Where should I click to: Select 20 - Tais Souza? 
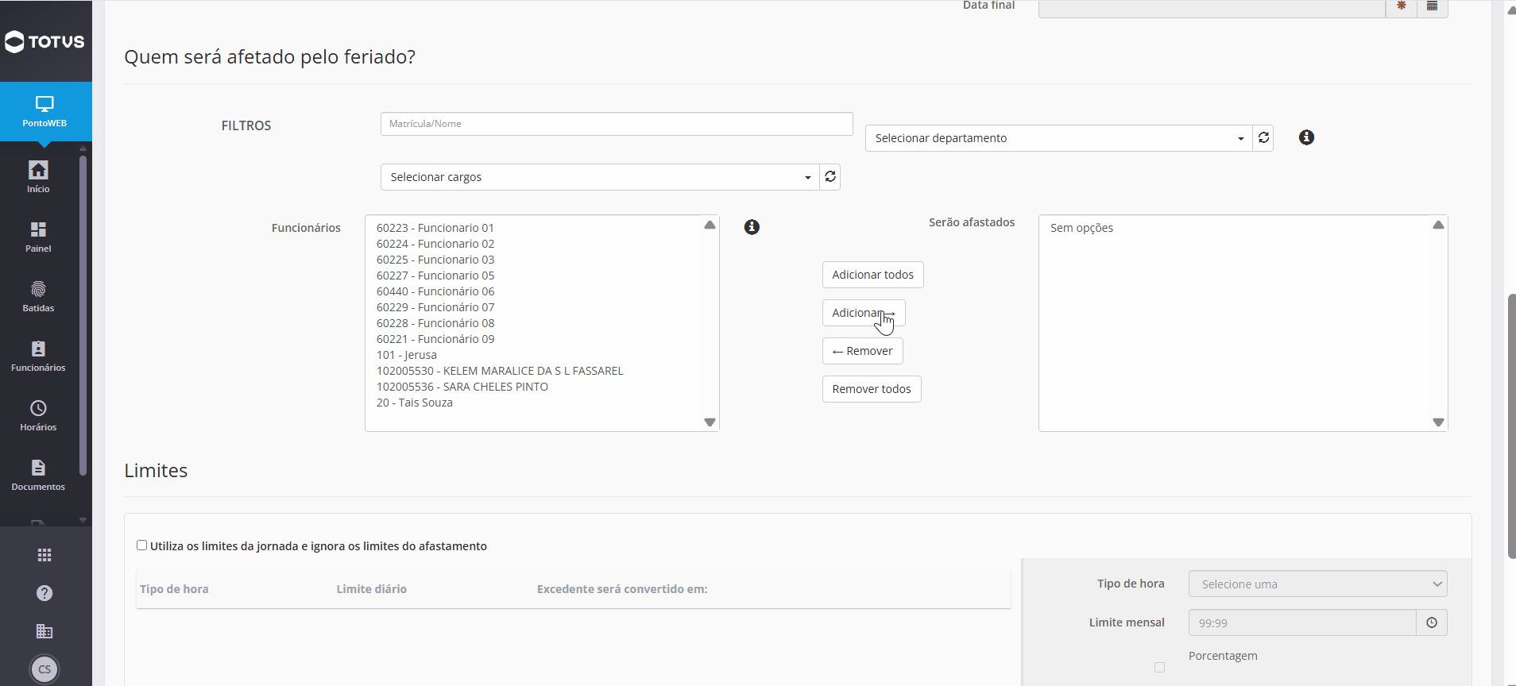415,403
